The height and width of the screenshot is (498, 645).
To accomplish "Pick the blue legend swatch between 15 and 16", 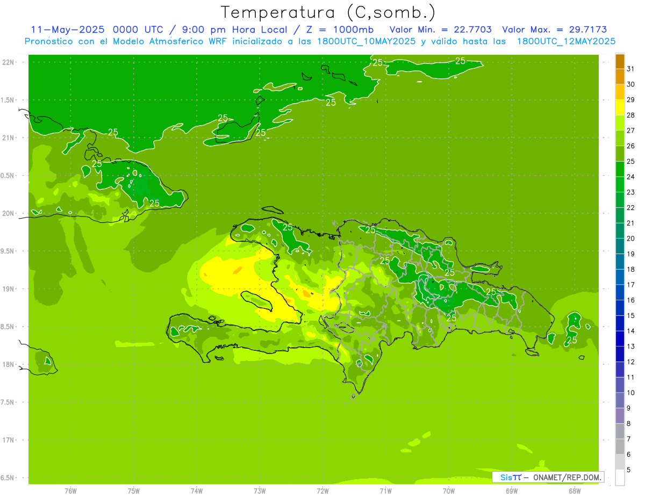I will pos(620,308).
